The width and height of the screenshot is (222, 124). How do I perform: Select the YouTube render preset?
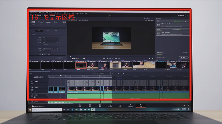coord(41,22)
